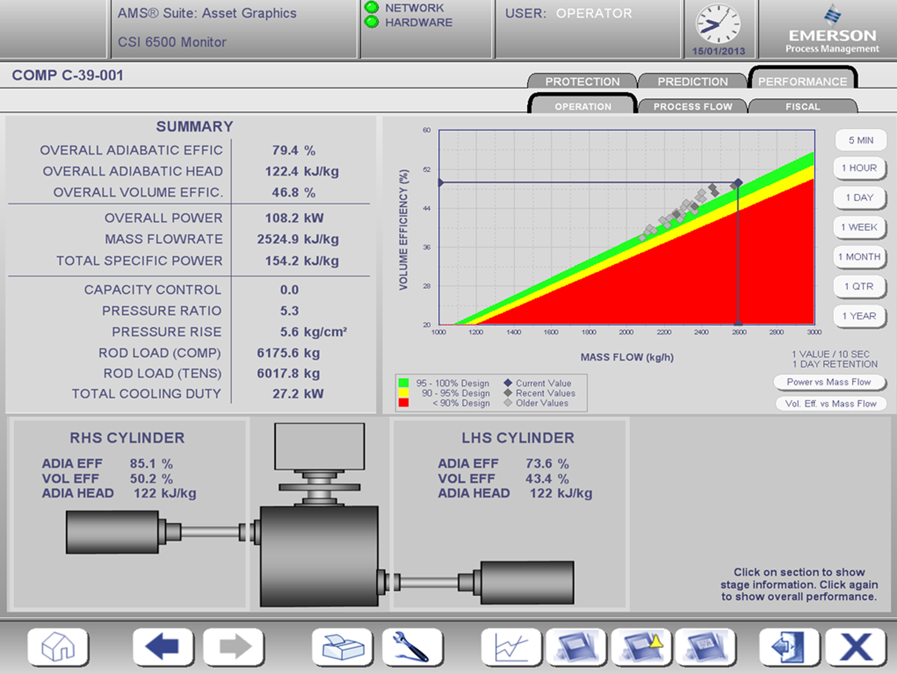Select the 1 YEAR range button
Image resolution: width=897 pixels, height=674 pixels.
860,316
